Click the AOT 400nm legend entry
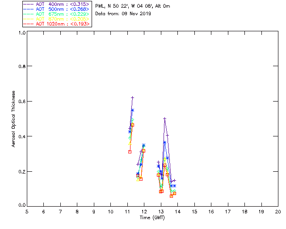The height and width of the screenshot is (229, 286). (x=56, y=4)
